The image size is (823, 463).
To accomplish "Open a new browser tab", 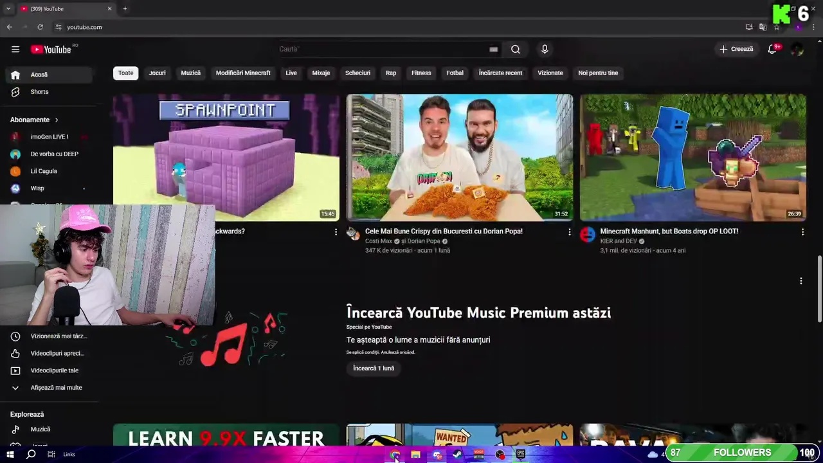I will coord(125,9).
